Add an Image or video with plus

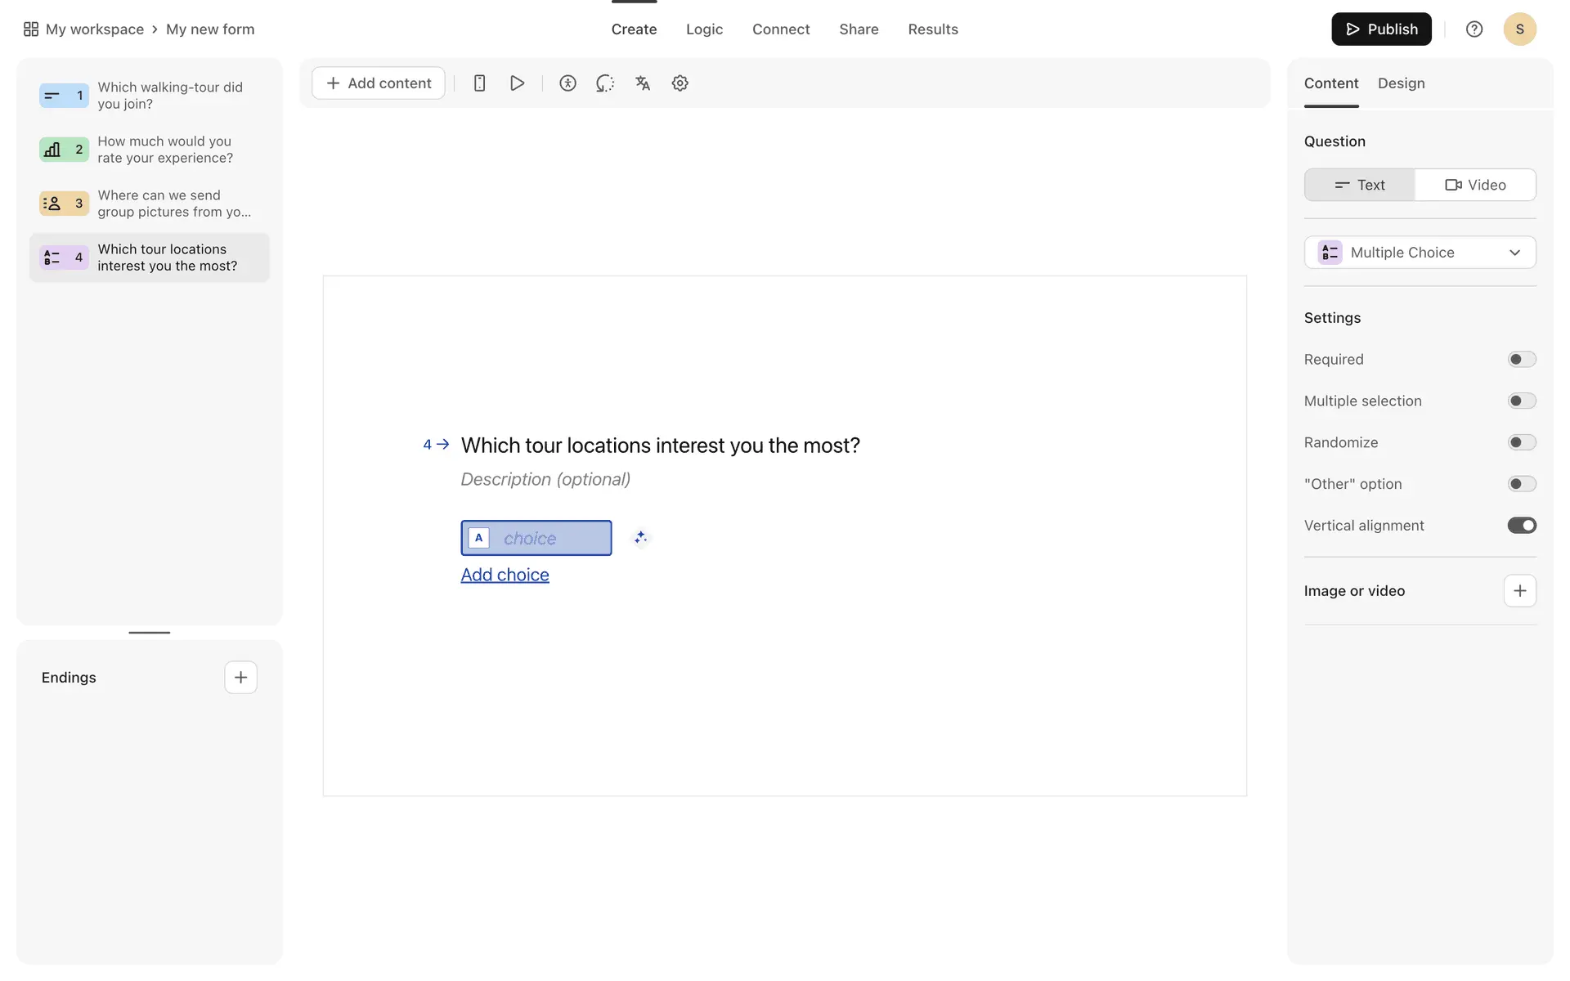[x=1519, y=591]
